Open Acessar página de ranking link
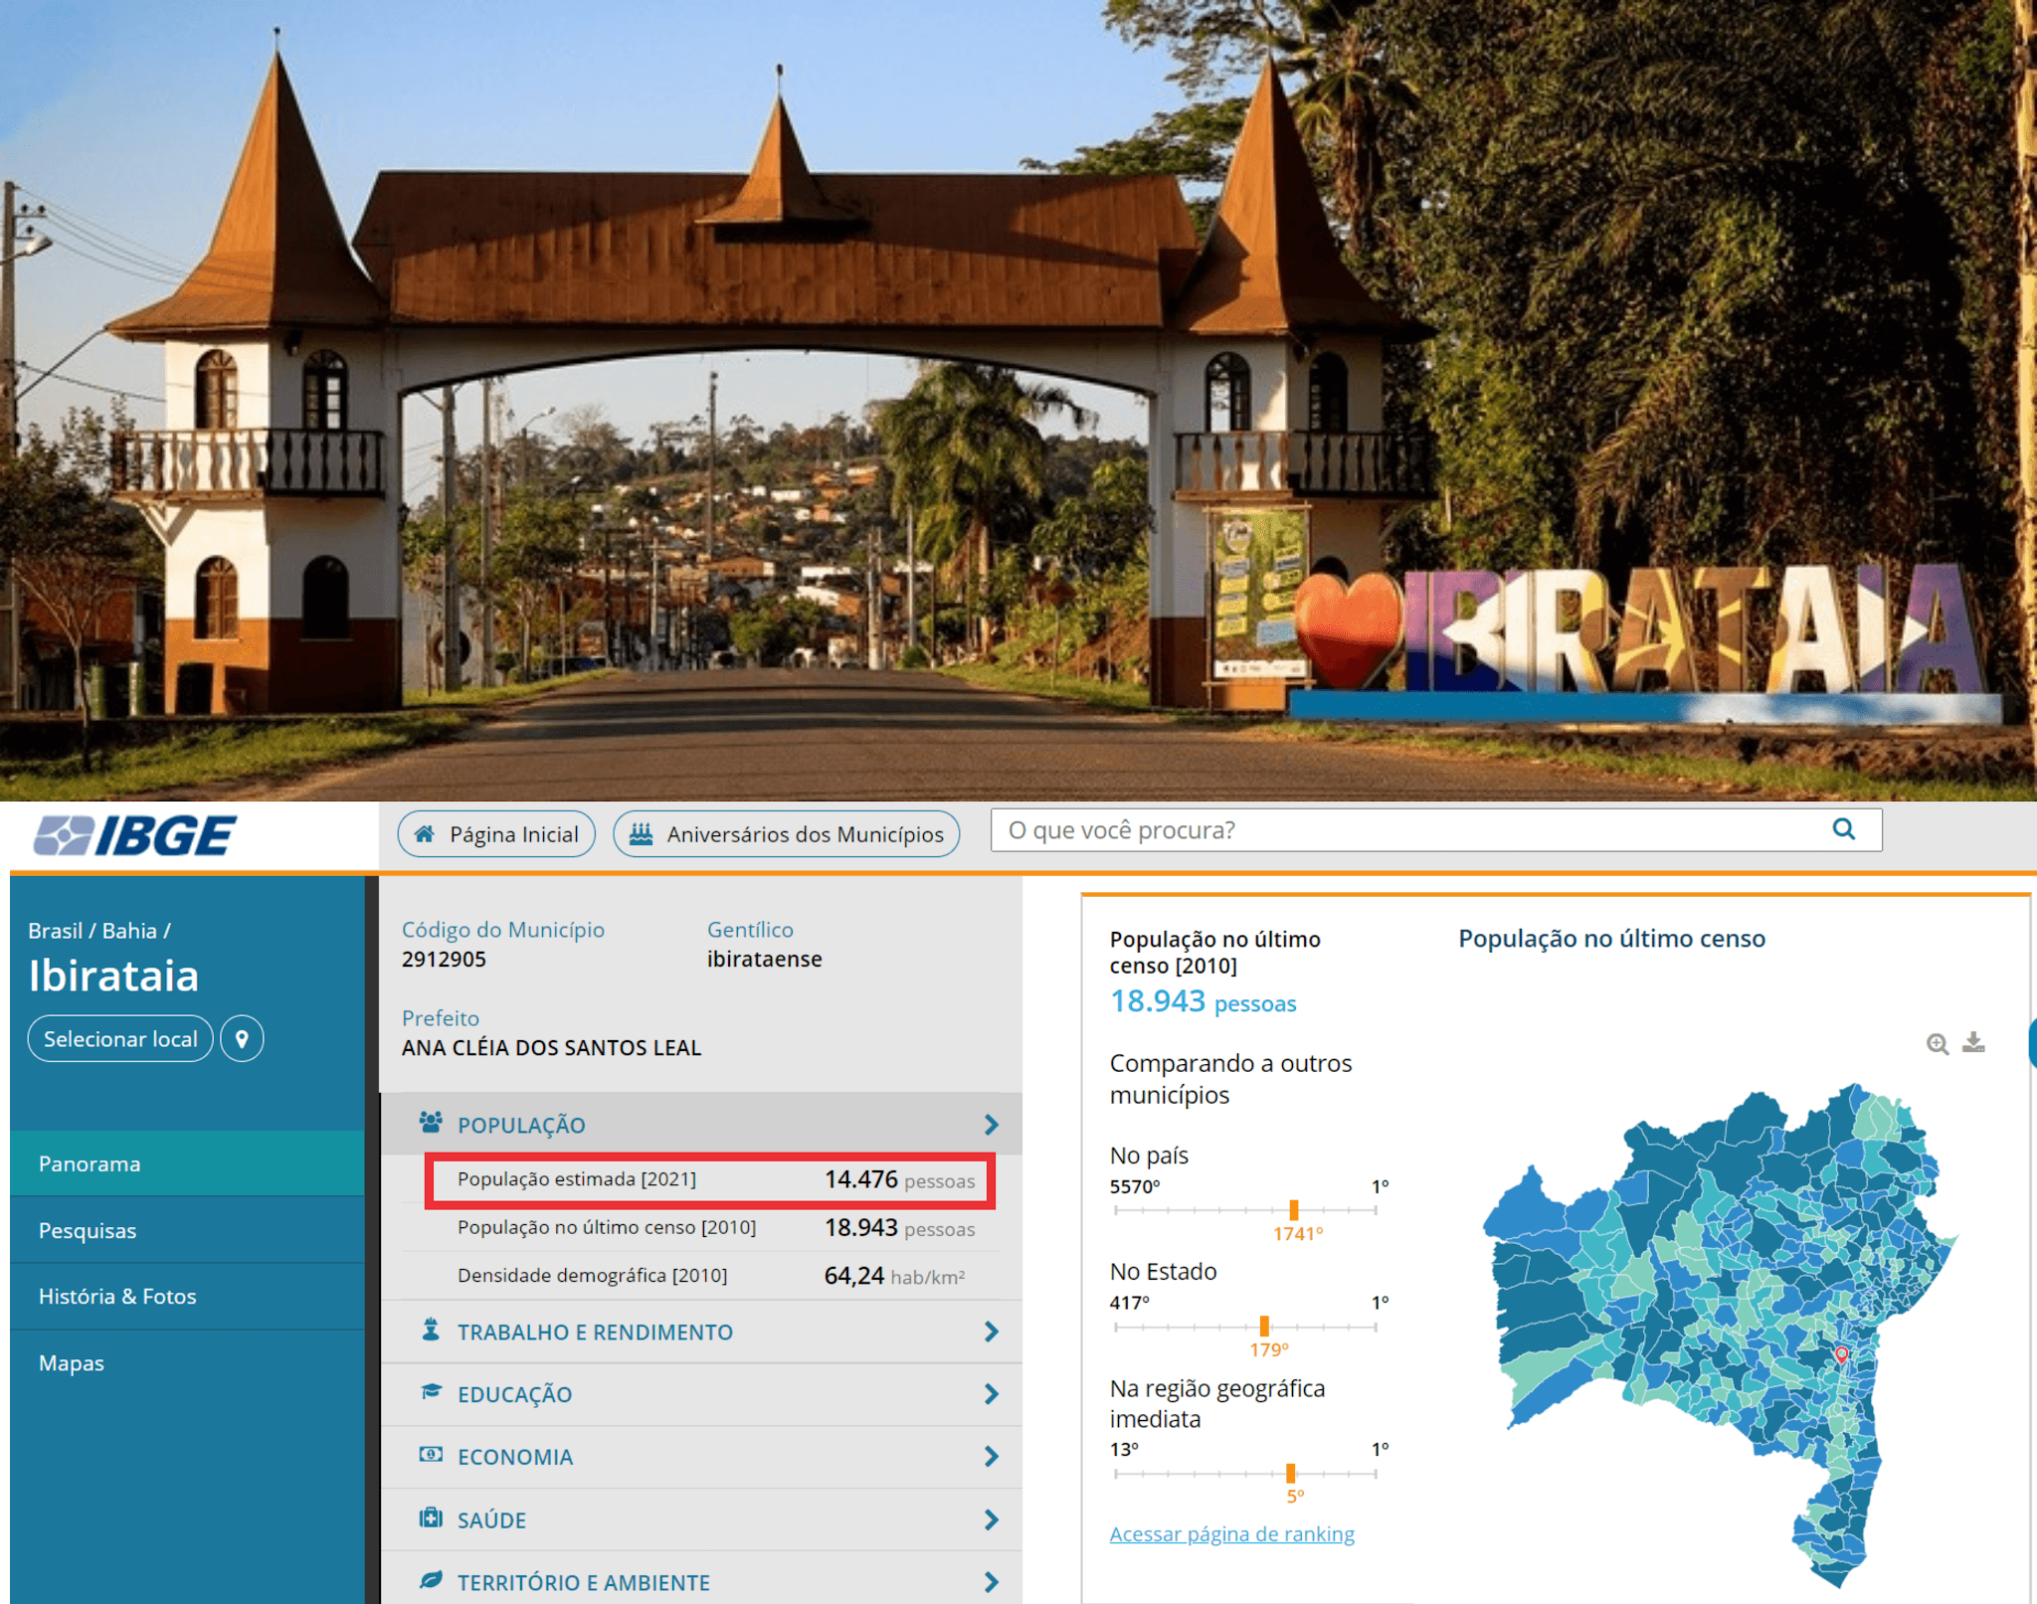 coord(1231,1533)
